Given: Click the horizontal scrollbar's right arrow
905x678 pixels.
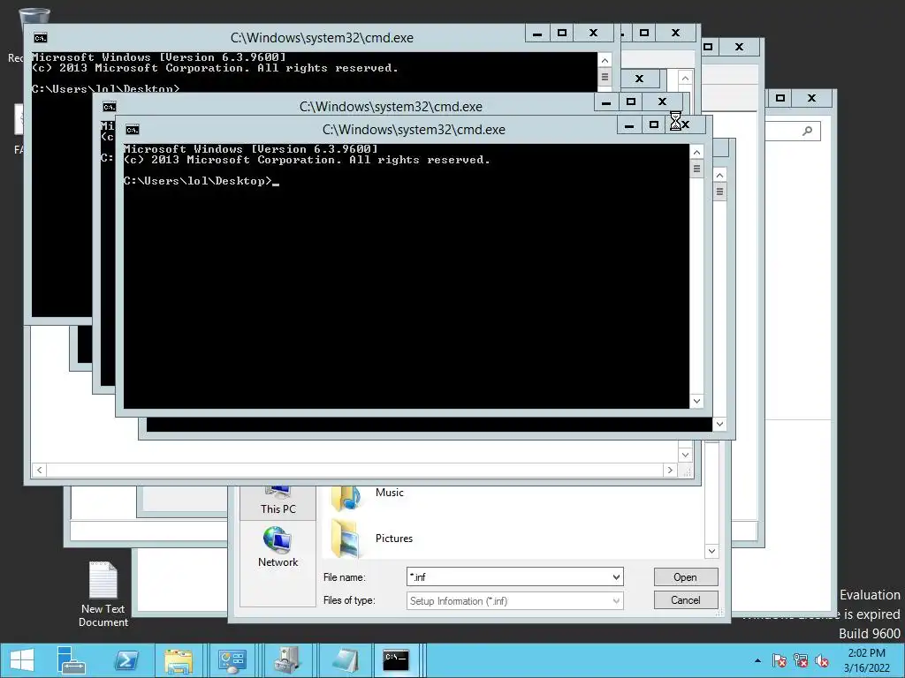Looking at the screenshot, I should 670,470.
